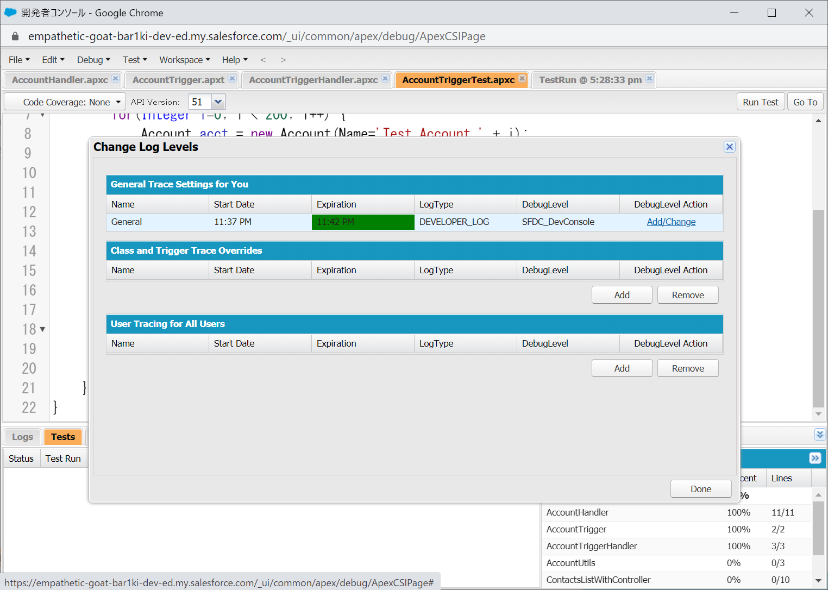828x590 pixels.
Task: Close the TestRun @ 5:28:33 pm tab
Action: (x=649, y=78)
